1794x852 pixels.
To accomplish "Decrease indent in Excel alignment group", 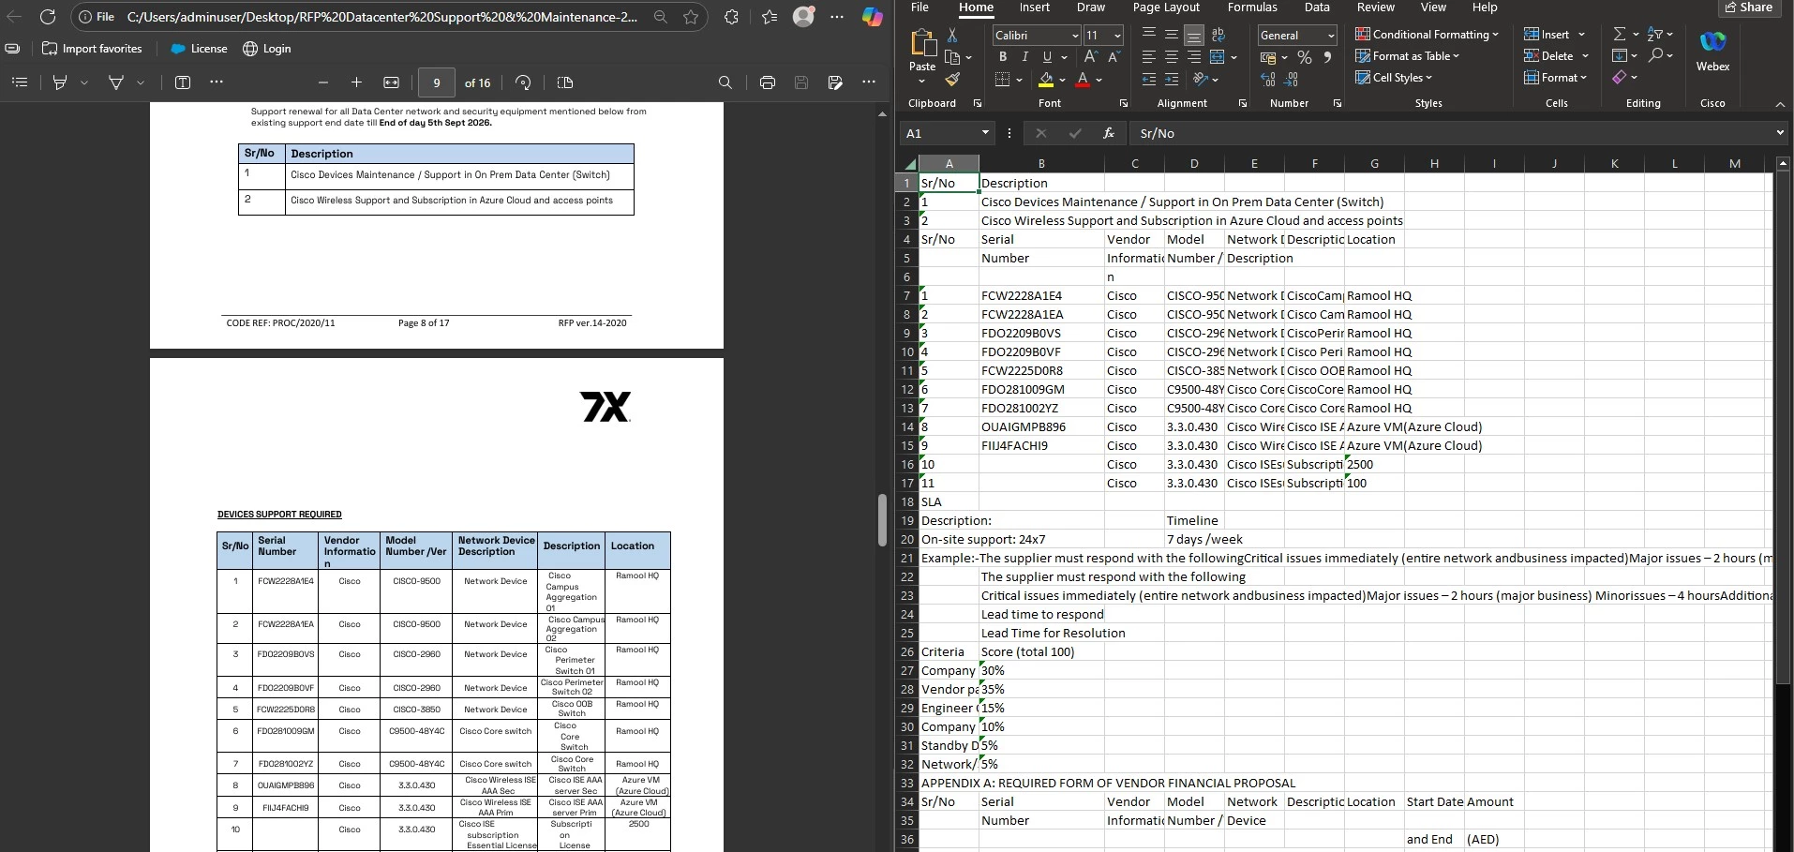I will tap(1149, 80).
